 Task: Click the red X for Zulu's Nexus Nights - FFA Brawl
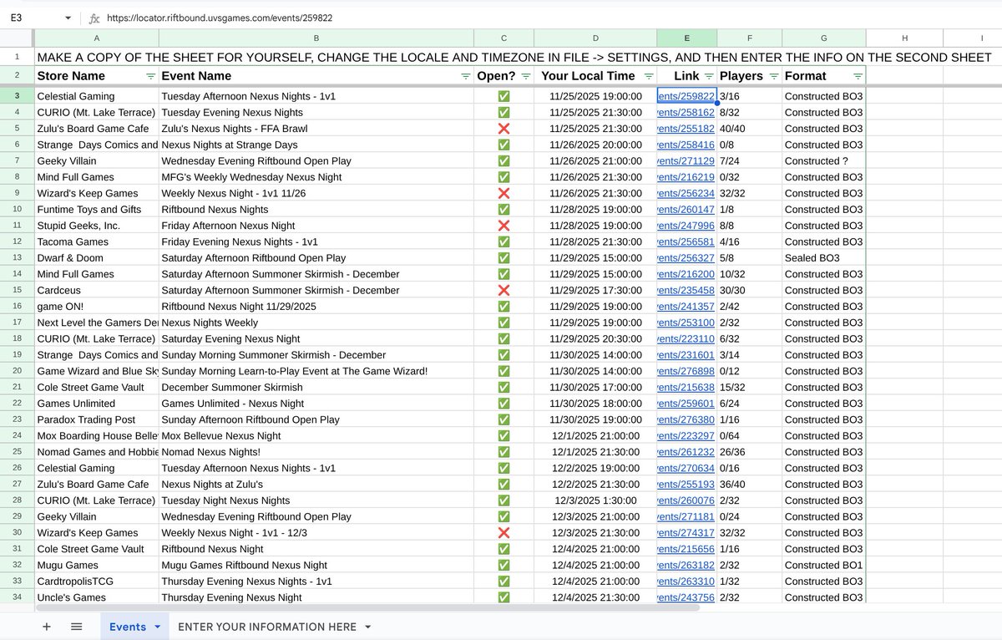tap(504, 129)
